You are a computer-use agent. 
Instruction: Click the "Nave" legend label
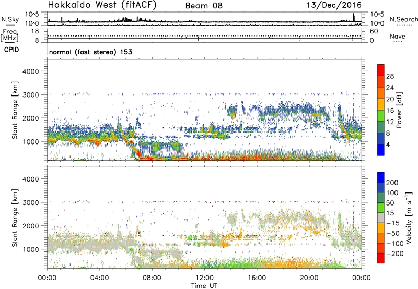(397, 37)
